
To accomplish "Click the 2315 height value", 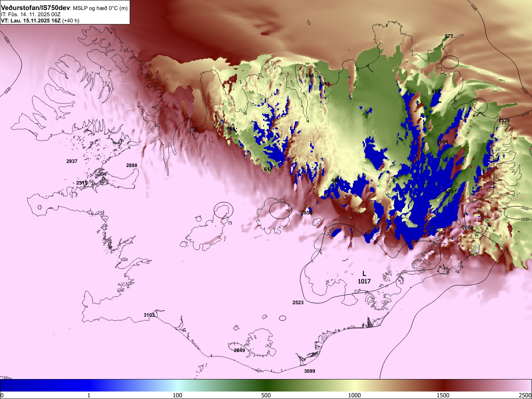I will click(x=82, y=183).
